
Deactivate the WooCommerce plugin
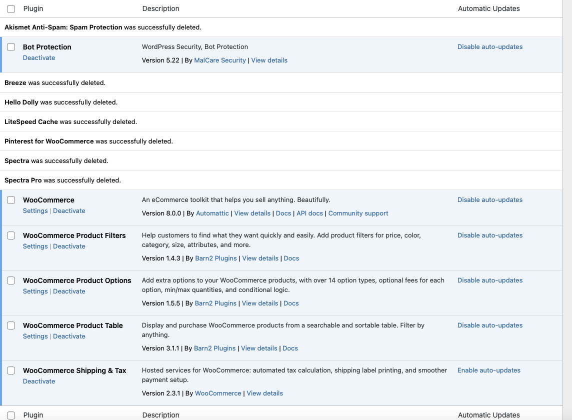(69, 210)
